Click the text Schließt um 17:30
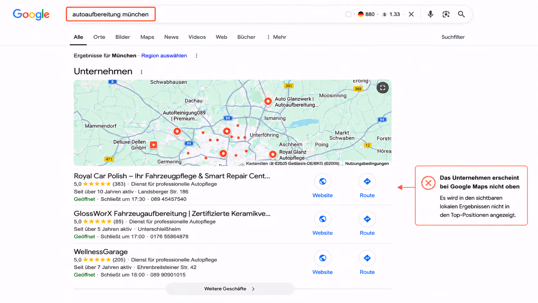This screenshot has height=303, width=538. 123,199
